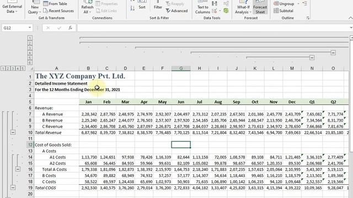This screenshot has height=198, width=353.
Task: Show column outline level 4
Action: (x=30, y=53)
